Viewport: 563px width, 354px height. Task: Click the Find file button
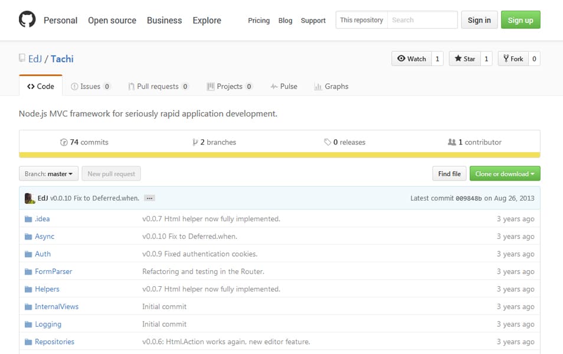point(449,174)
